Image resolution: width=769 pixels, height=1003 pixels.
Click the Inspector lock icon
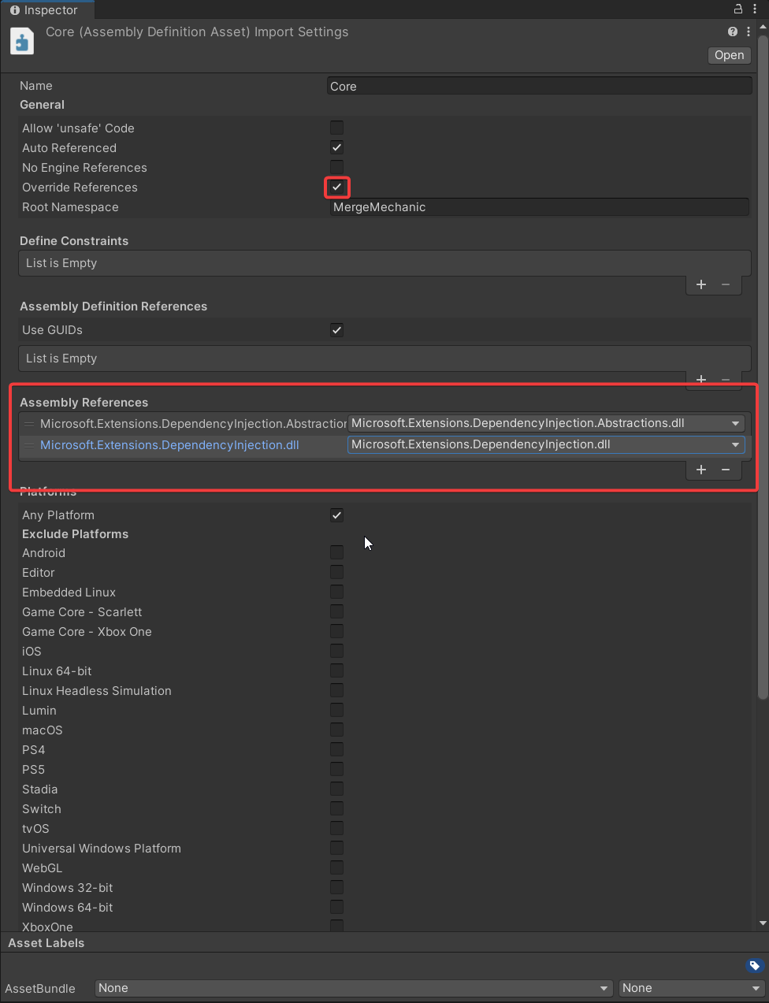point(738,9)
